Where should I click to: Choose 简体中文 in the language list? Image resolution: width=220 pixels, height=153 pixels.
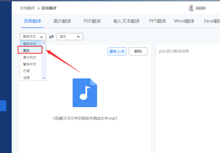[31, 44]
